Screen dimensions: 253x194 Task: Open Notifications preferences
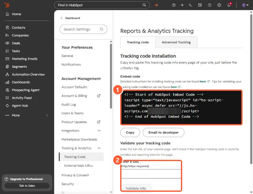(71, 65)
